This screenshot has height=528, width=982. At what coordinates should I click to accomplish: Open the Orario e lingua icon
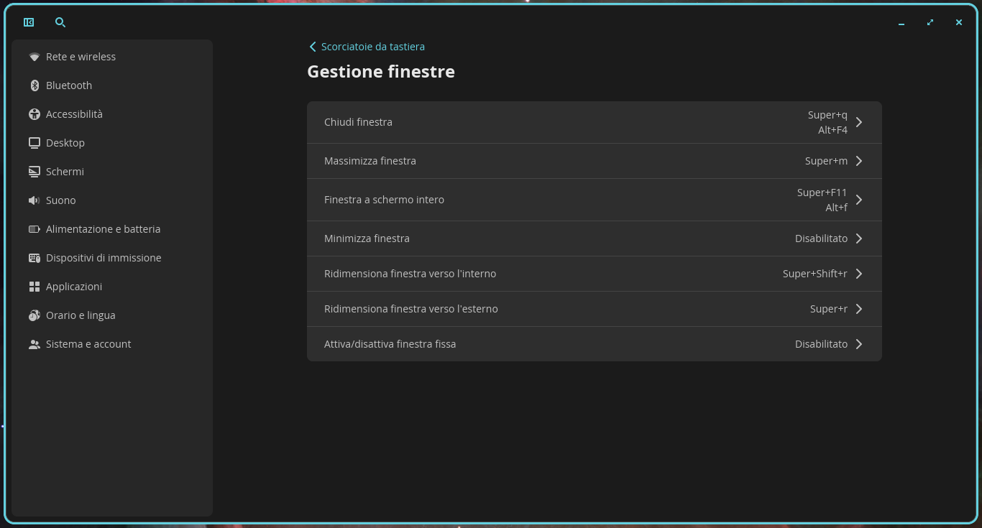[x=35, y=315]
